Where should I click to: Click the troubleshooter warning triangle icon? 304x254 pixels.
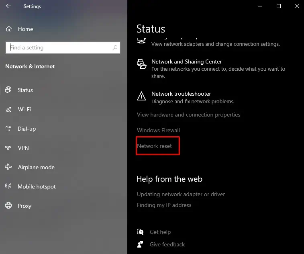141,96
